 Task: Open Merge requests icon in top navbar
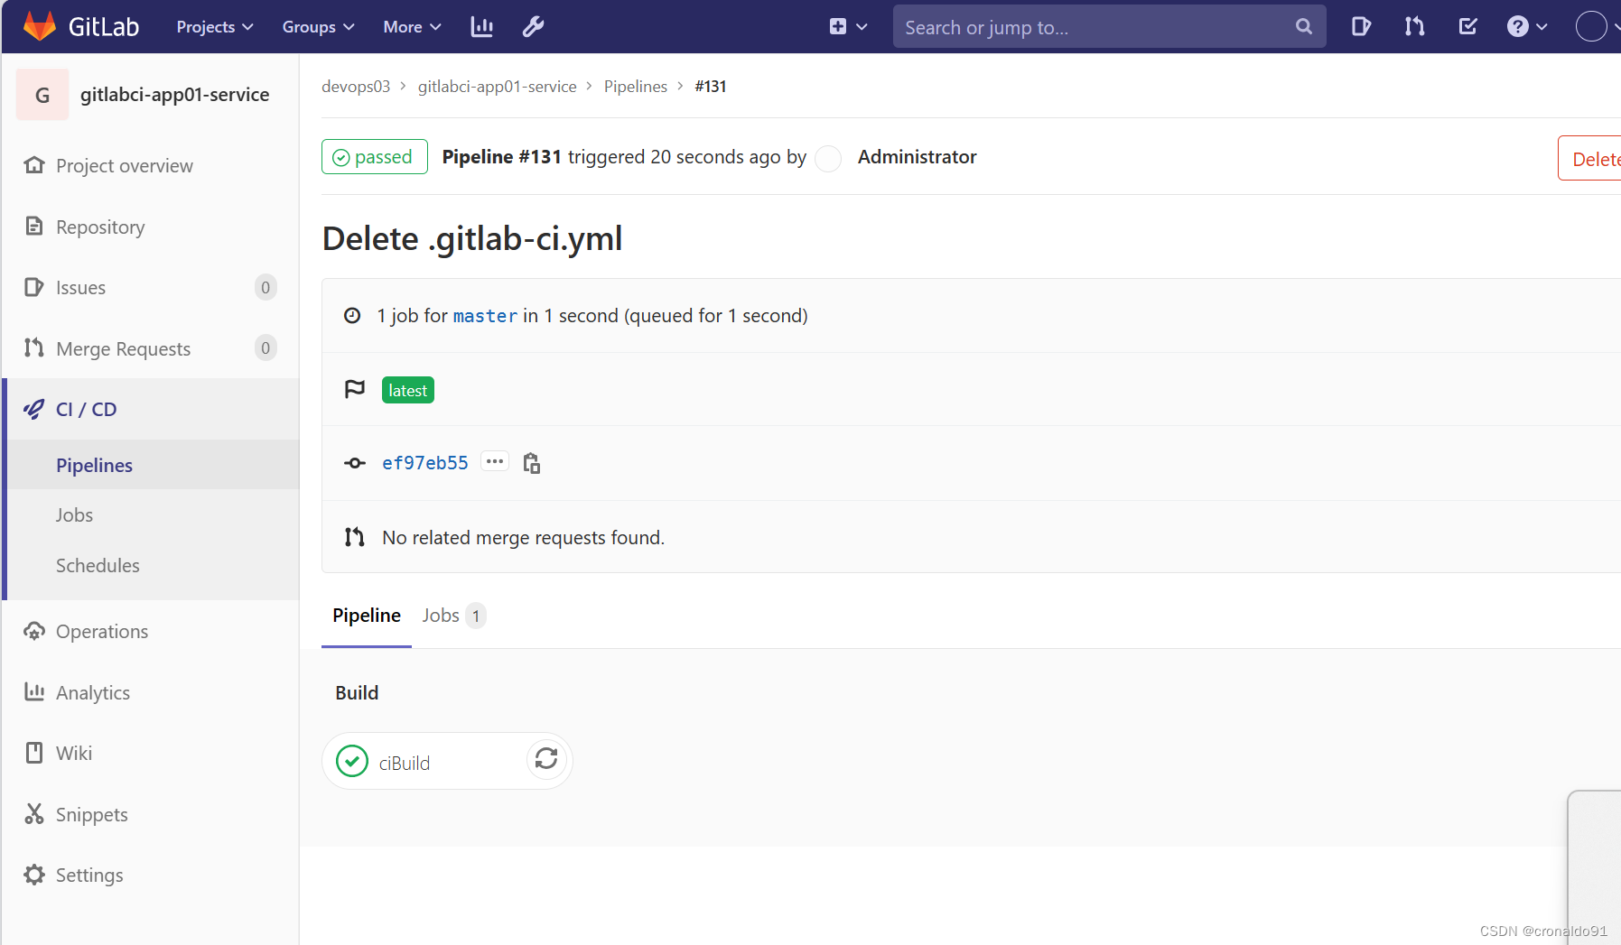click(1414, 27)
